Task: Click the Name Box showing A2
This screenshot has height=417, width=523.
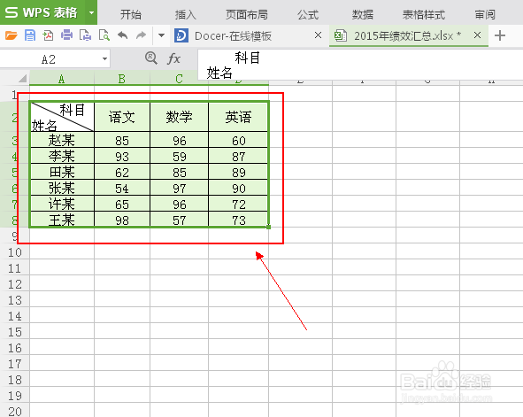Action: tap(49, 59)
